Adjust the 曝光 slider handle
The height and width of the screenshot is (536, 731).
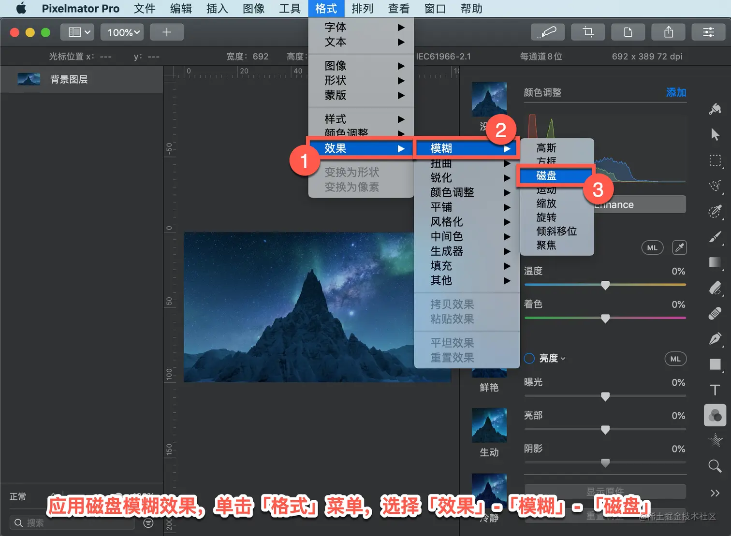(605, 396)
